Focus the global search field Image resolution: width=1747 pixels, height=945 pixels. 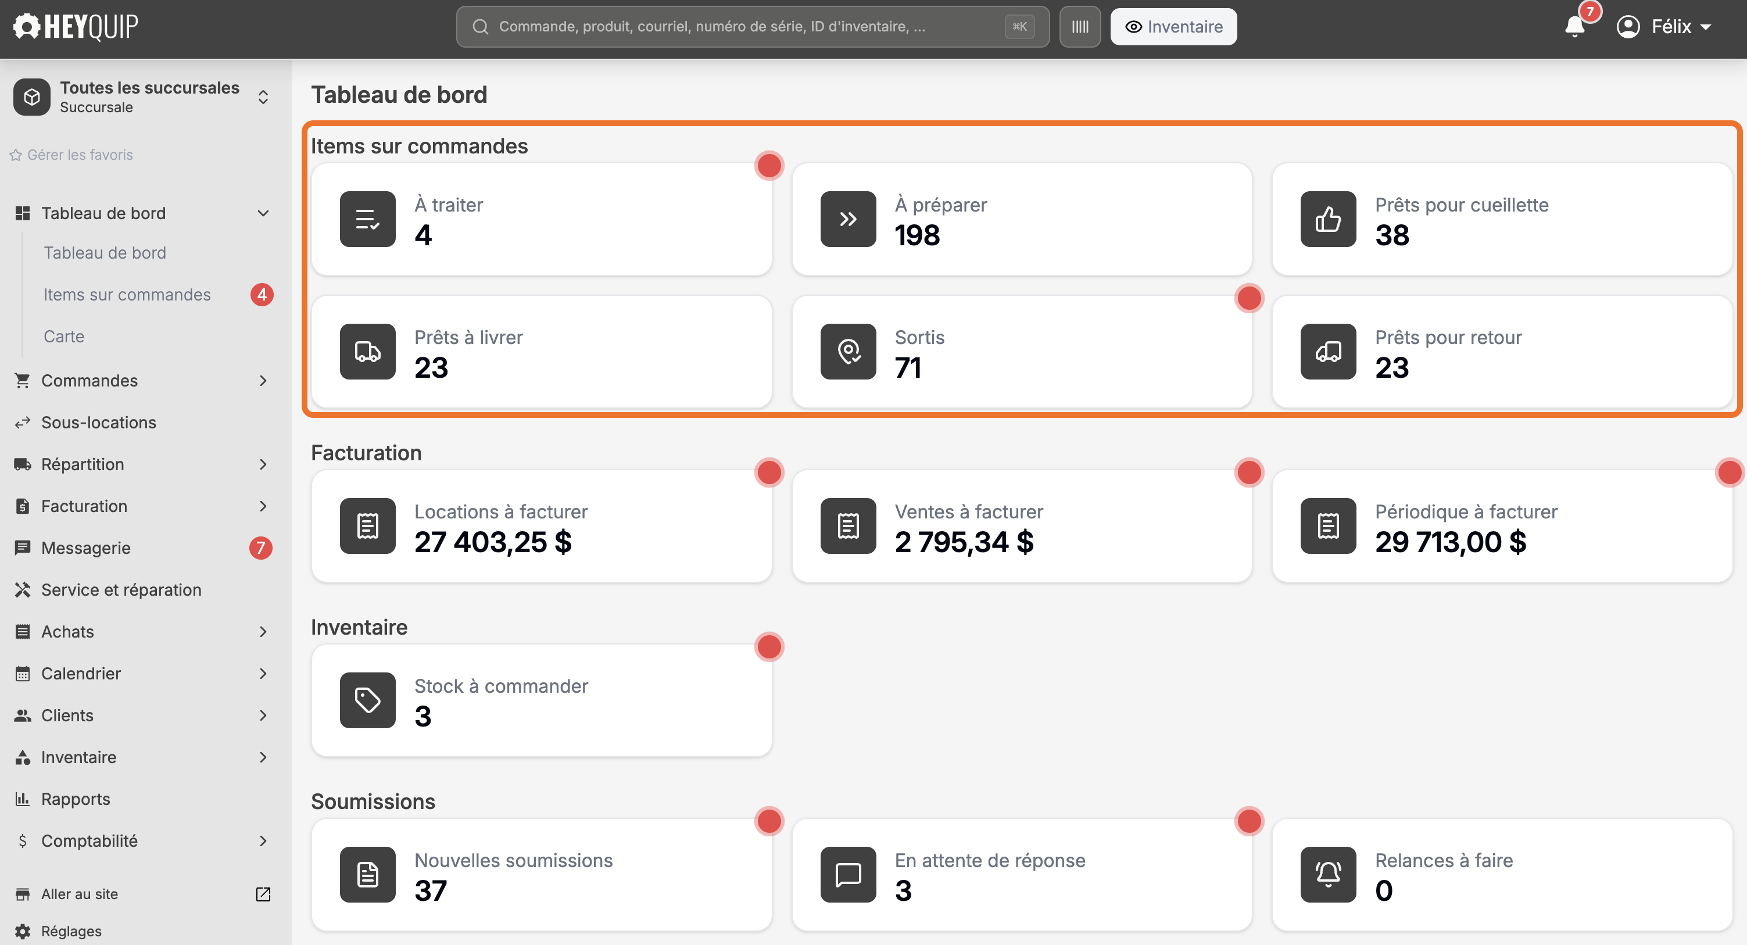(x=752, y=27)
